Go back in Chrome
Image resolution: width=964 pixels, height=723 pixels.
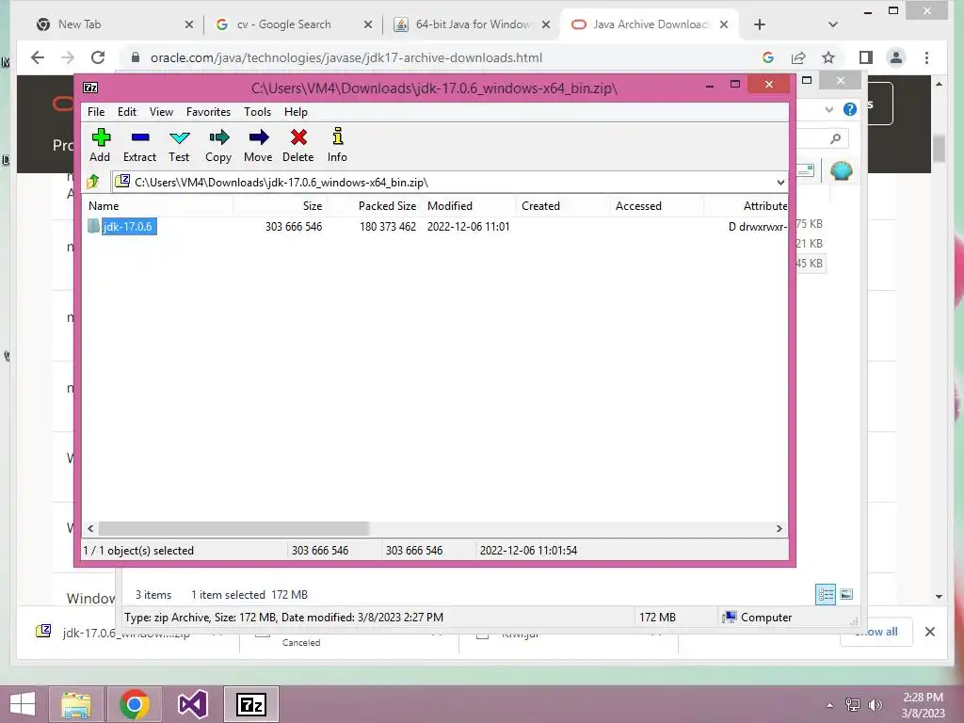38,57
